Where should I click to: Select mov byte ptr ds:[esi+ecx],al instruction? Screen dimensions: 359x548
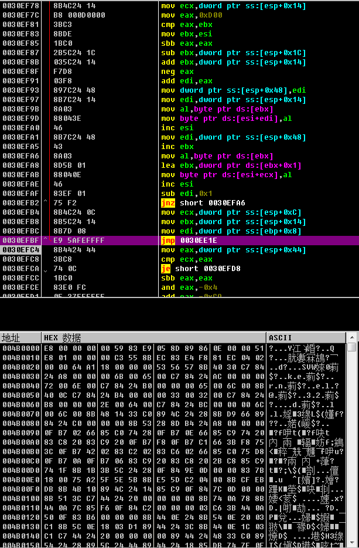[227, 175]
